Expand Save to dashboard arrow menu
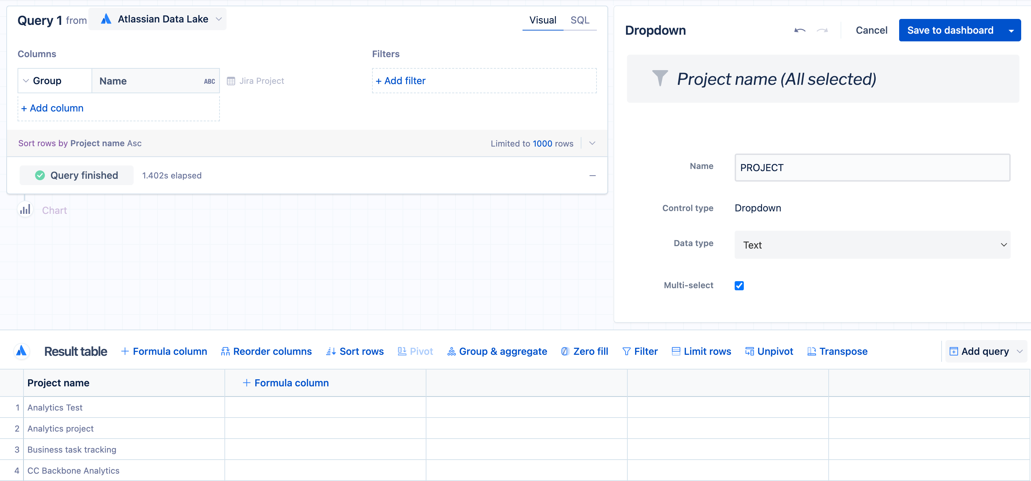Screen dimensions: 1031x481 (x=1011, y=31)
